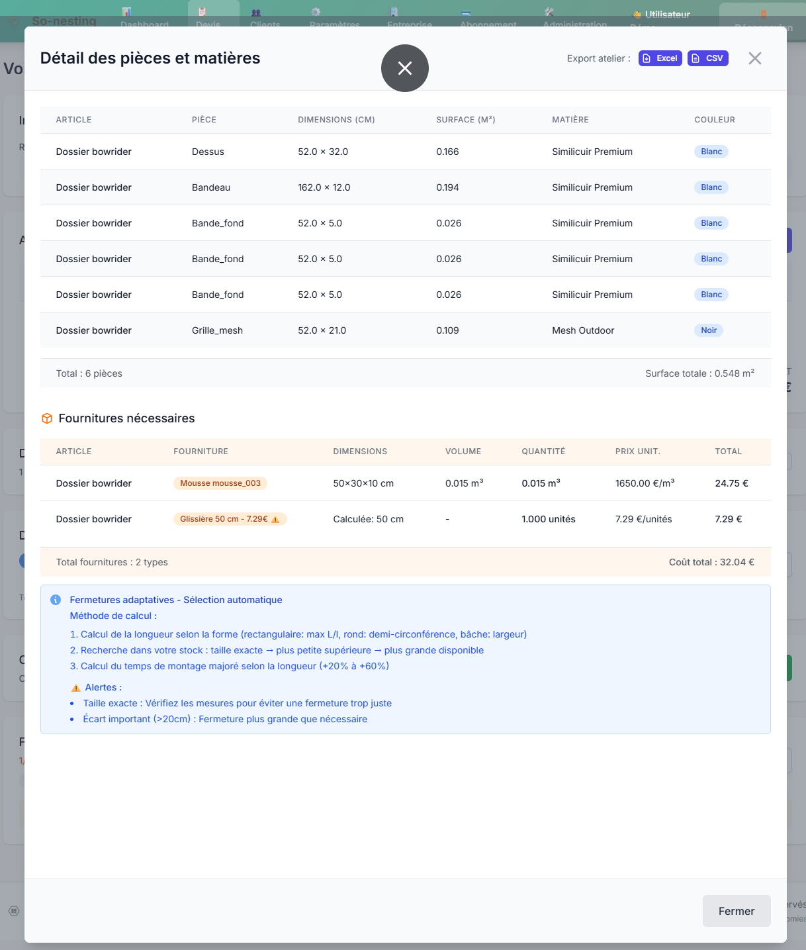Open the Clients nav icon
806x950 pixels.
click(256, 12)
